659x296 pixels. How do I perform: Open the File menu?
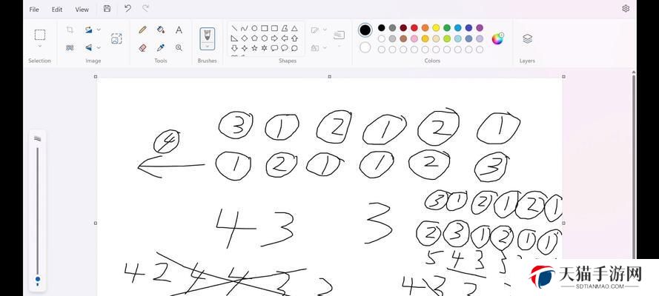click(34, 9)
